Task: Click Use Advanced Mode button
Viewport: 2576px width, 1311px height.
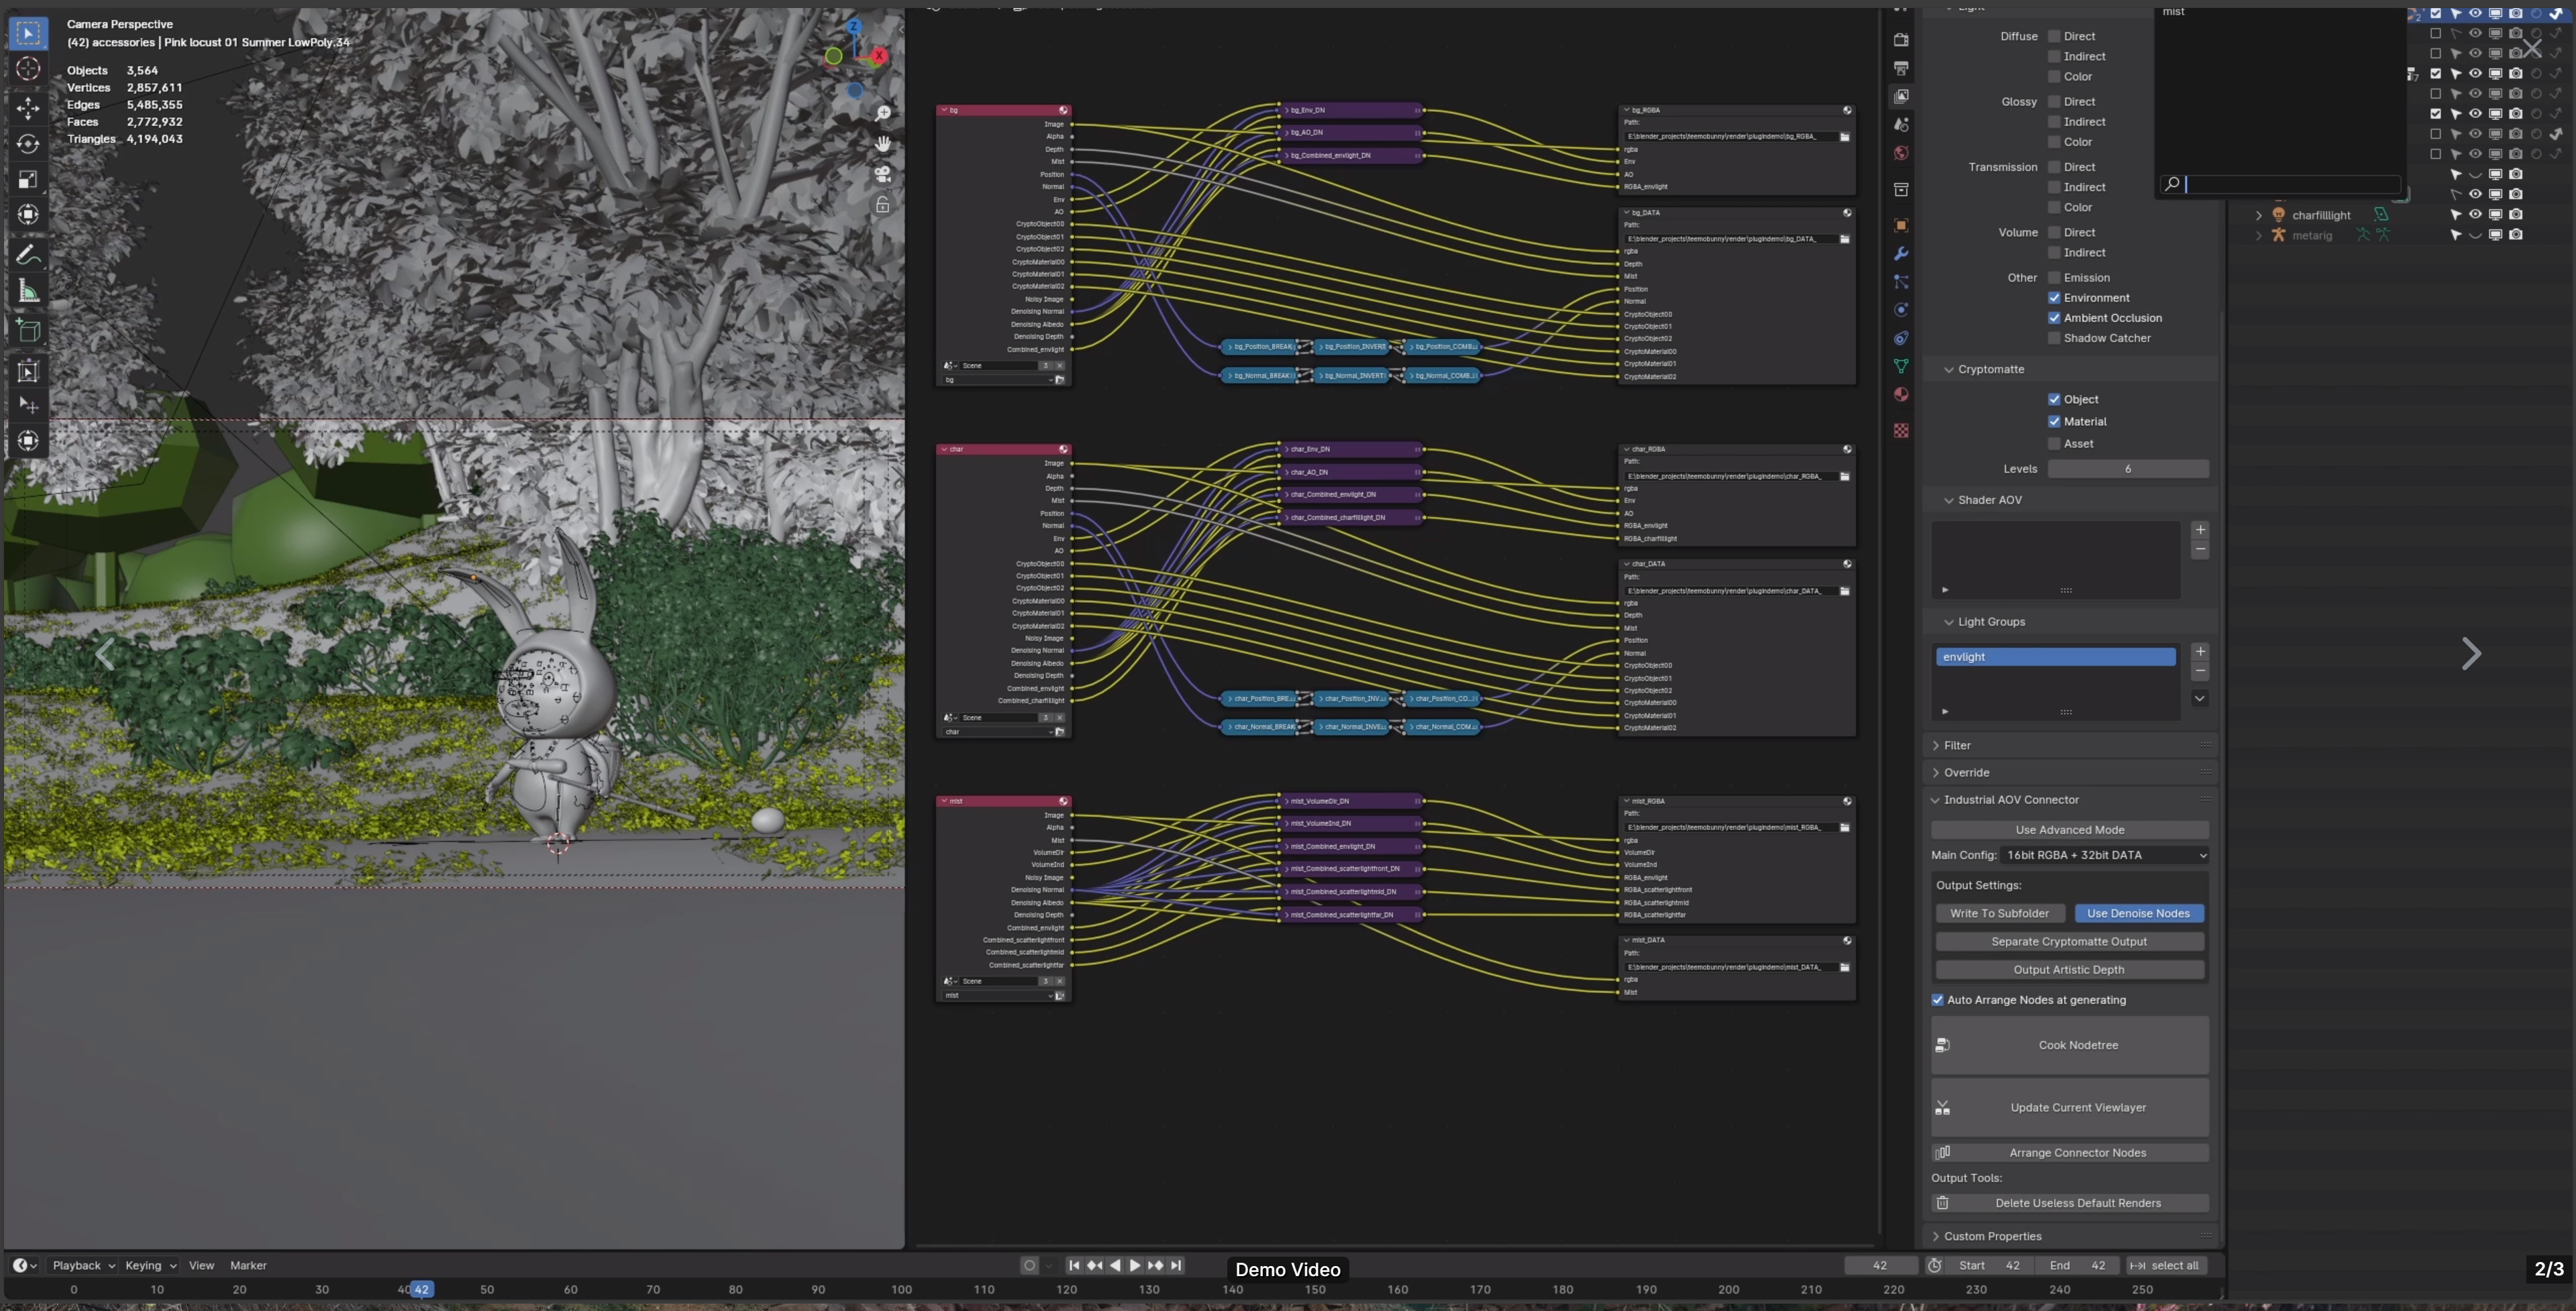Action: coord(2069,830)
